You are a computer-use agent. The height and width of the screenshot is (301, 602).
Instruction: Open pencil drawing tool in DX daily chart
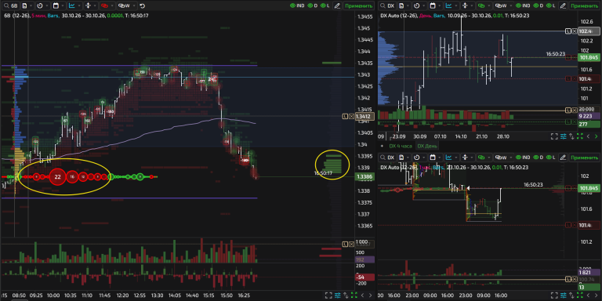point(564,5)
